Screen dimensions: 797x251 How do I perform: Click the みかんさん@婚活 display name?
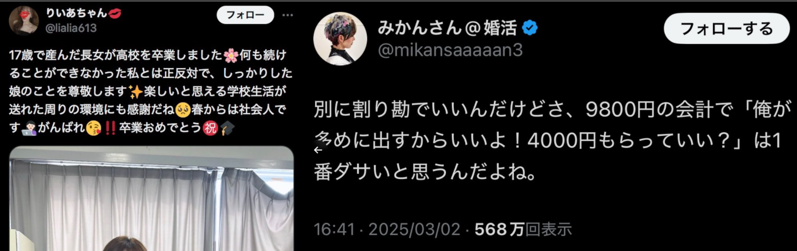click(449, 29)
